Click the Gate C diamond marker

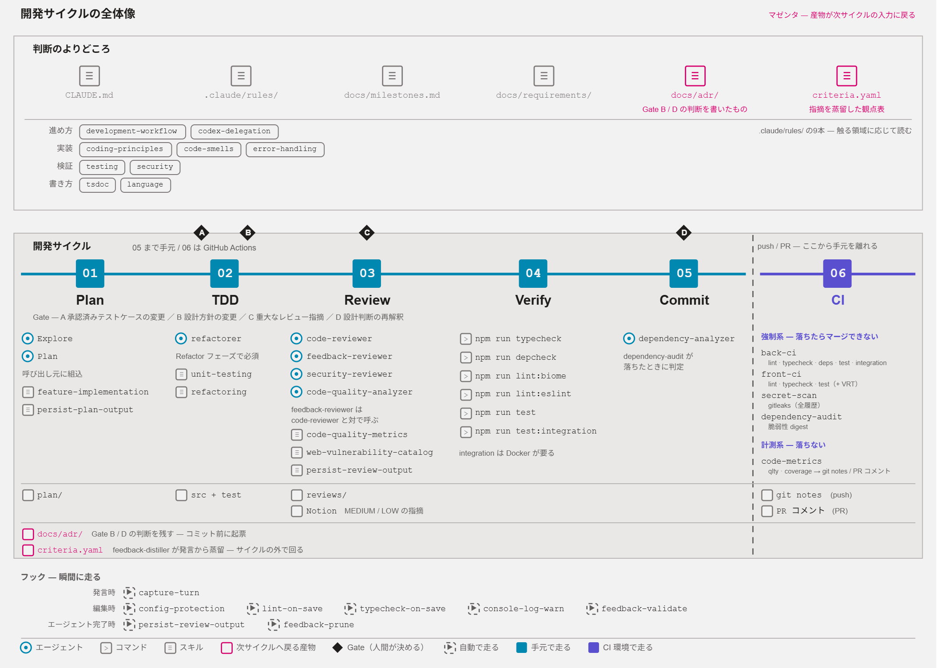[x=367, y=233]
